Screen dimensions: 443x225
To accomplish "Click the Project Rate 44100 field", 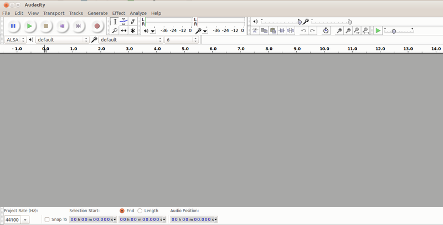I will pos(12,219).
